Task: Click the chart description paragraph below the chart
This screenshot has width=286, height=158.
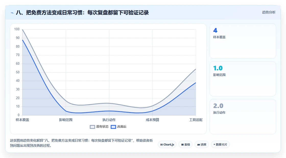Action: point(81,143)
